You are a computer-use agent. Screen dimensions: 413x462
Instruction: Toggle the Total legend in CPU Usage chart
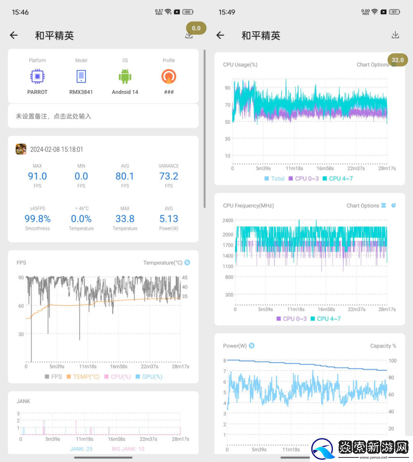(274, 178)
